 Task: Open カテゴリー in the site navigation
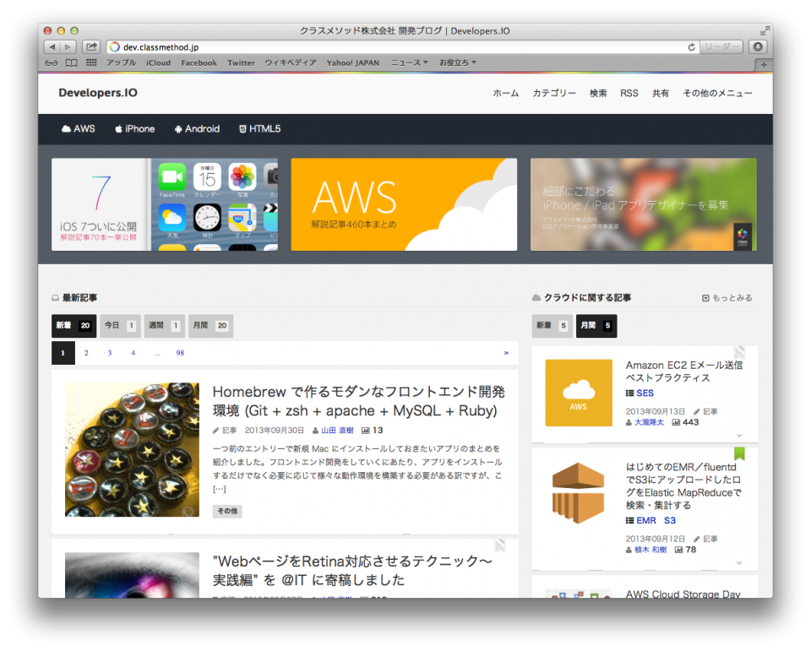click(554, 94)
